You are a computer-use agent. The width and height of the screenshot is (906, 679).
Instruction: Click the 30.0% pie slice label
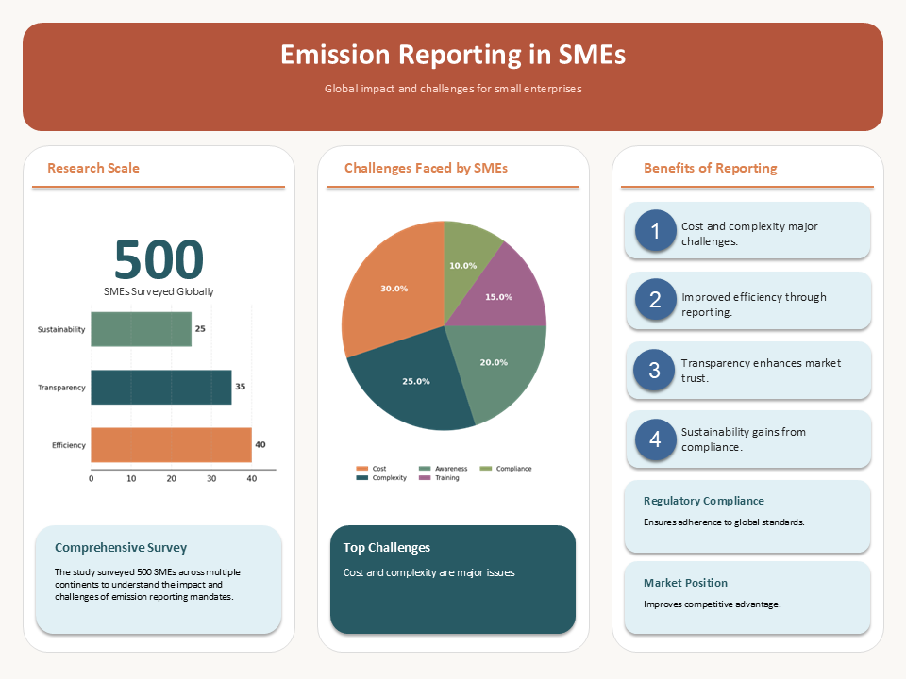pos(394,289)
